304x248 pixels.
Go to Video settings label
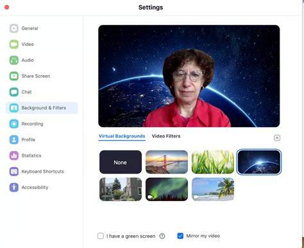[x=28, y=44]
